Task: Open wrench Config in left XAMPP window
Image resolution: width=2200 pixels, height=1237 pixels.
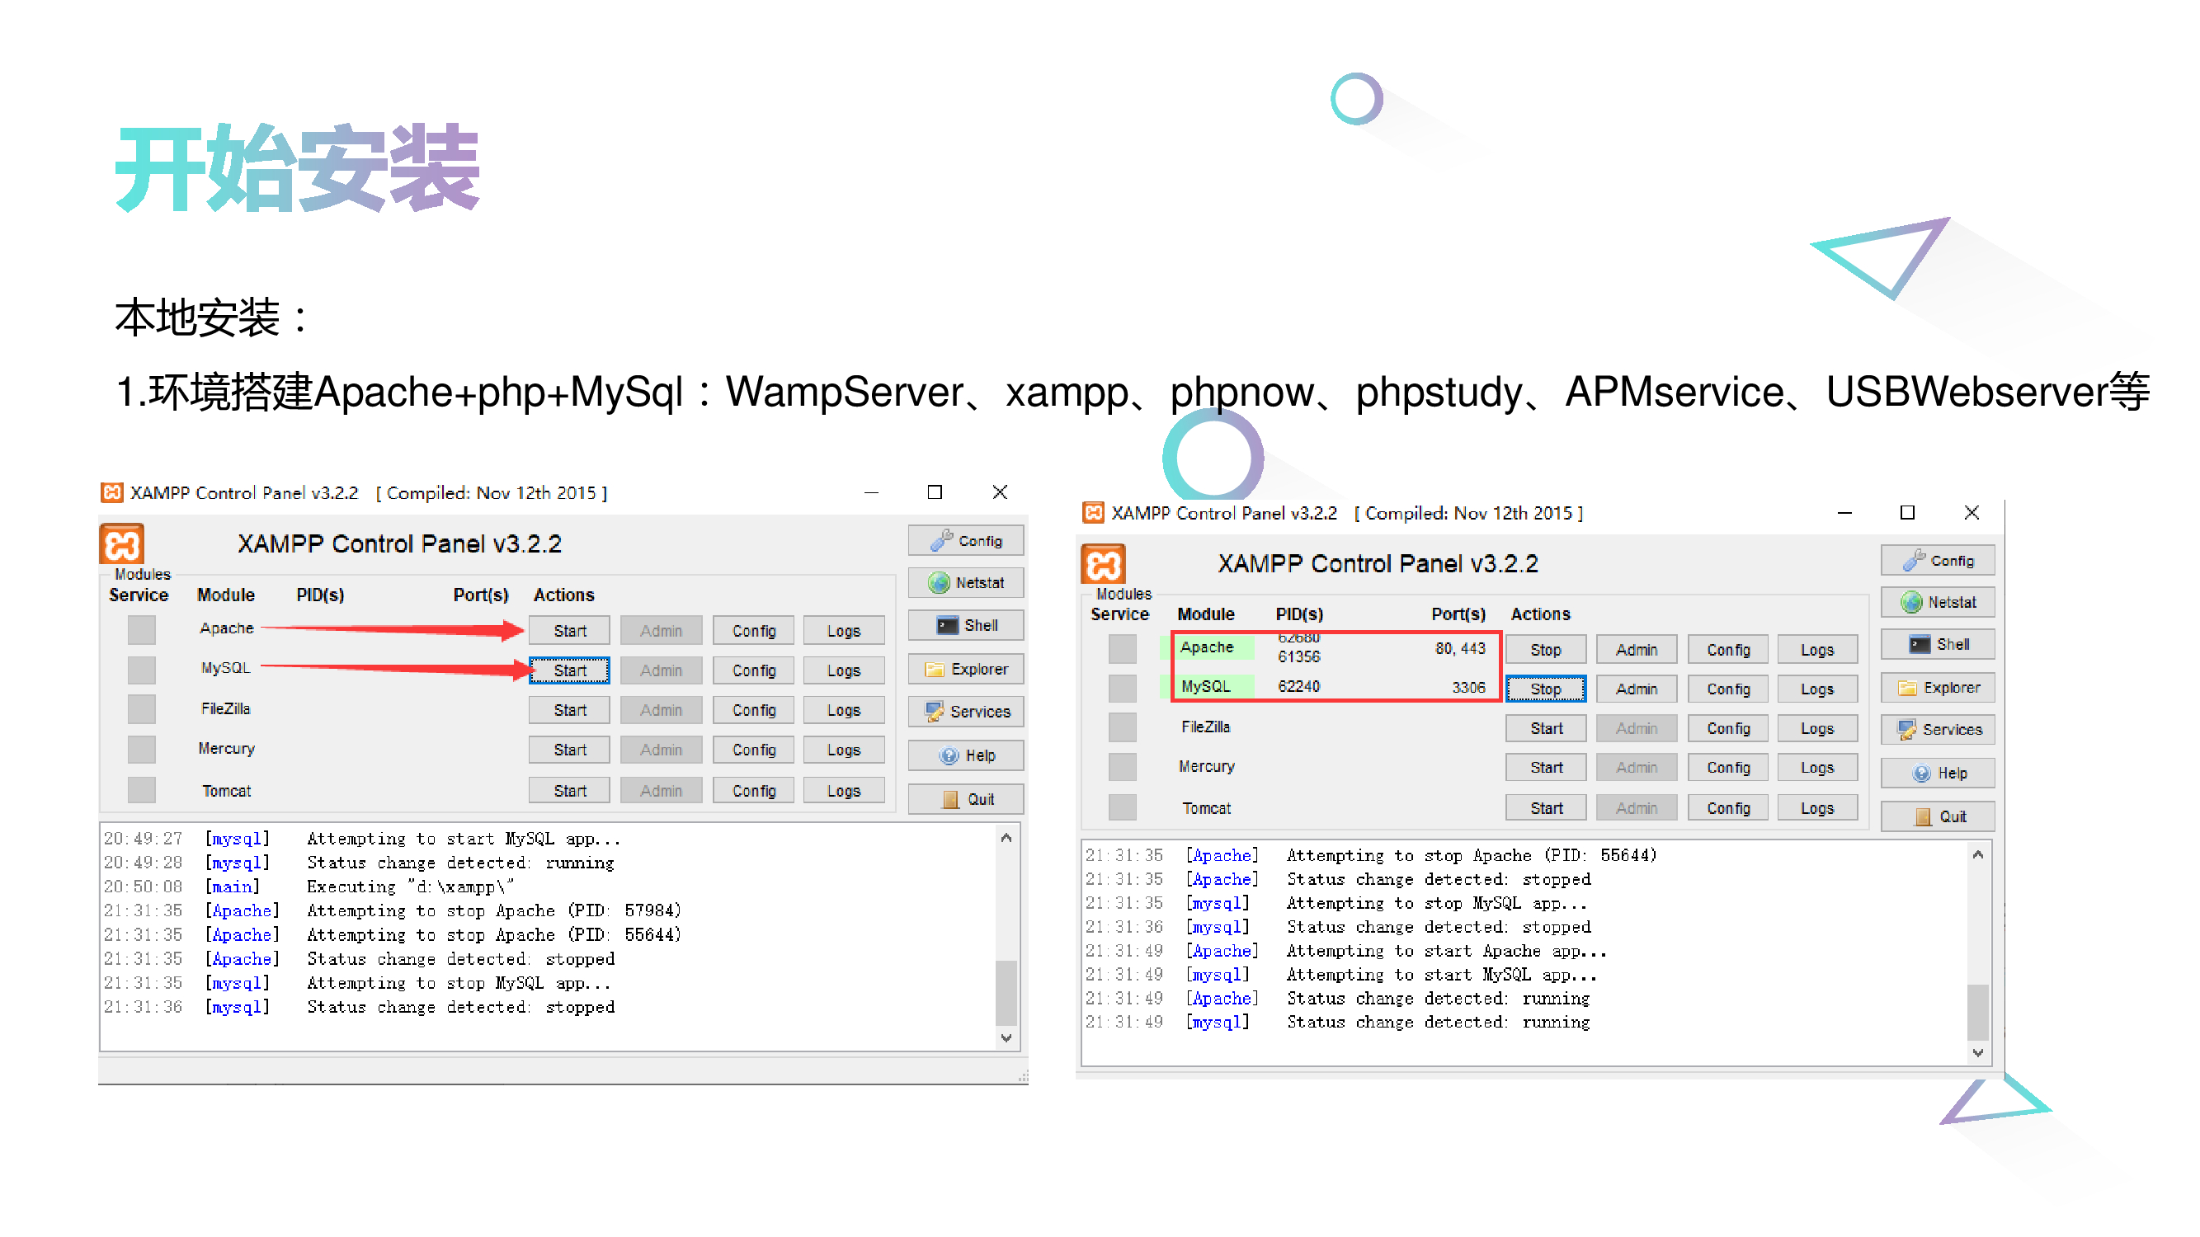Action: (965, 540)
